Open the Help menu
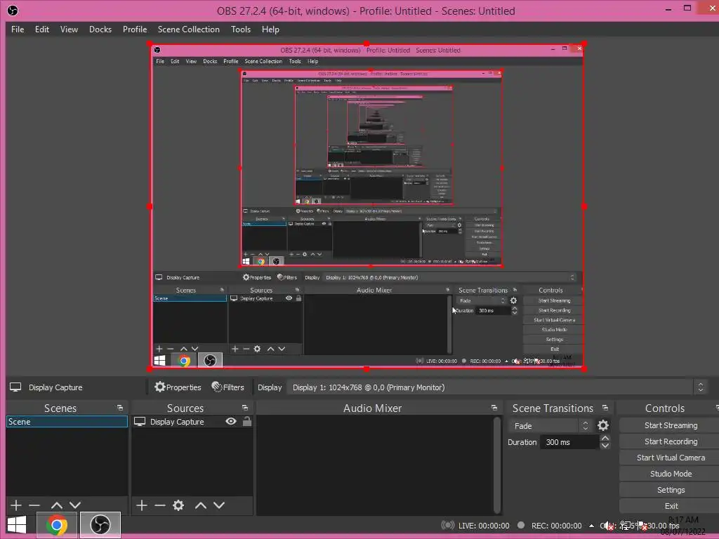This screenshot has height=539, width=719. pos(270,29)
